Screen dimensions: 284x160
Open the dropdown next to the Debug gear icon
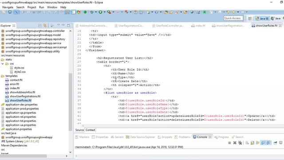click(x=96, y=12)
